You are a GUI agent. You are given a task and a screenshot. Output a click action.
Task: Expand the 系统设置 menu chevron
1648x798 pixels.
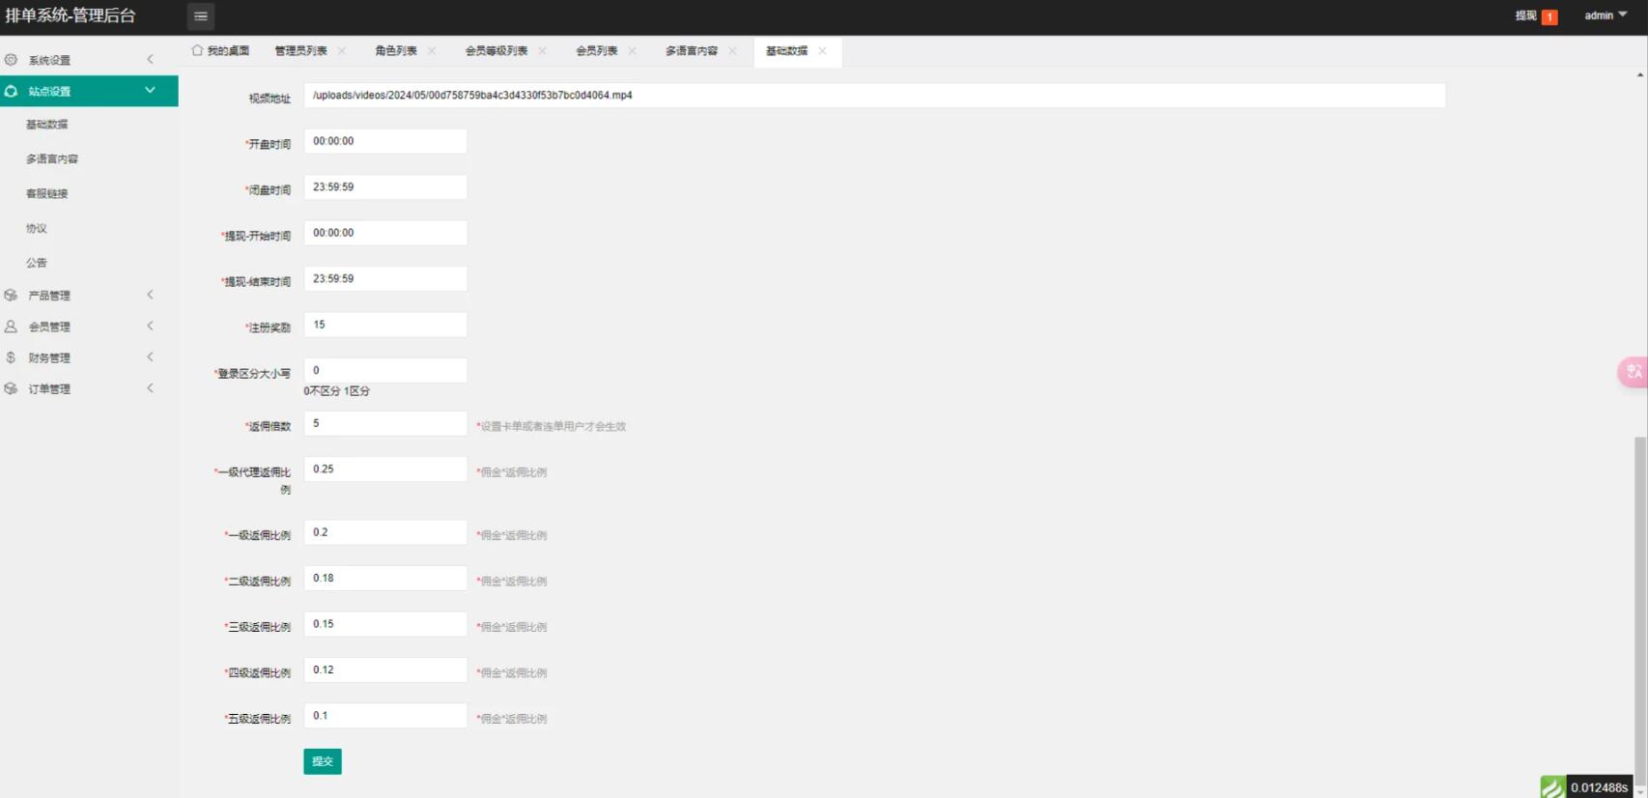(150, 60)
